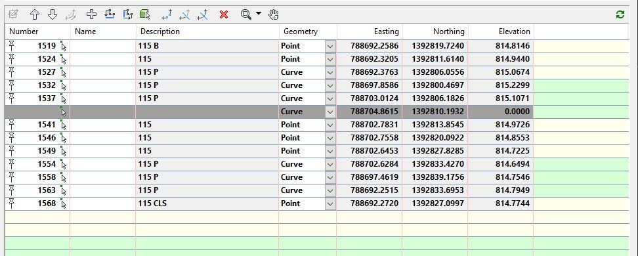Click elevation value 815.2299

point(513,85)
